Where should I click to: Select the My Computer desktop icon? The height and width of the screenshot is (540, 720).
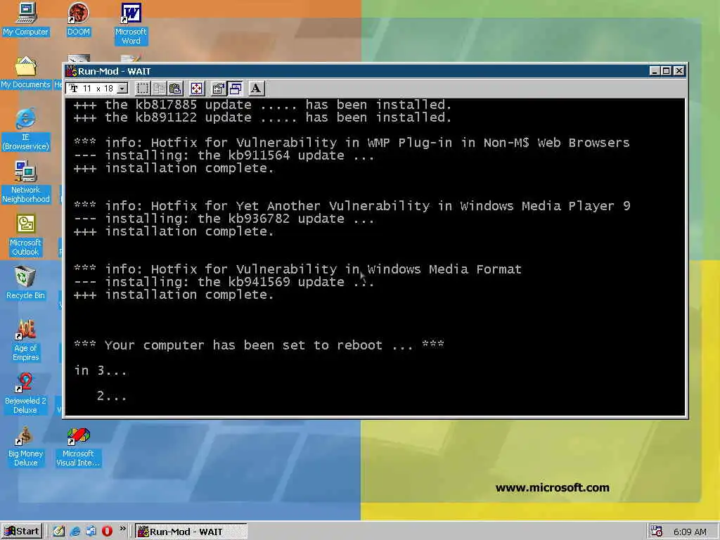tap(26, 19)
